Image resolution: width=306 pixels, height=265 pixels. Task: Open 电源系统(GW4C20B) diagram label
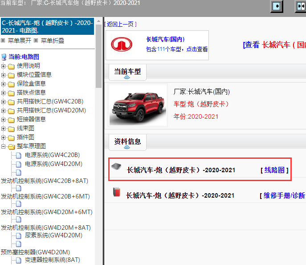[x=52, y=155]
